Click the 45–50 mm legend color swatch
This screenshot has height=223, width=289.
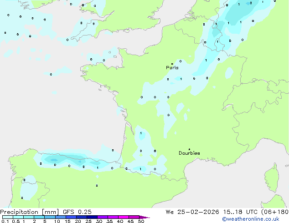pyautogui.click(x=134, y=217)
